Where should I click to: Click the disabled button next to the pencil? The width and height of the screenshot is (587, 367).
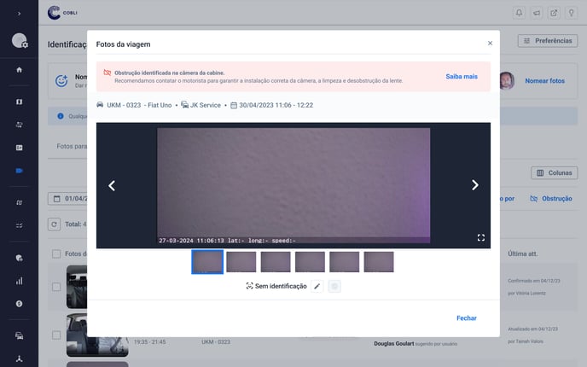click(334, 286)
